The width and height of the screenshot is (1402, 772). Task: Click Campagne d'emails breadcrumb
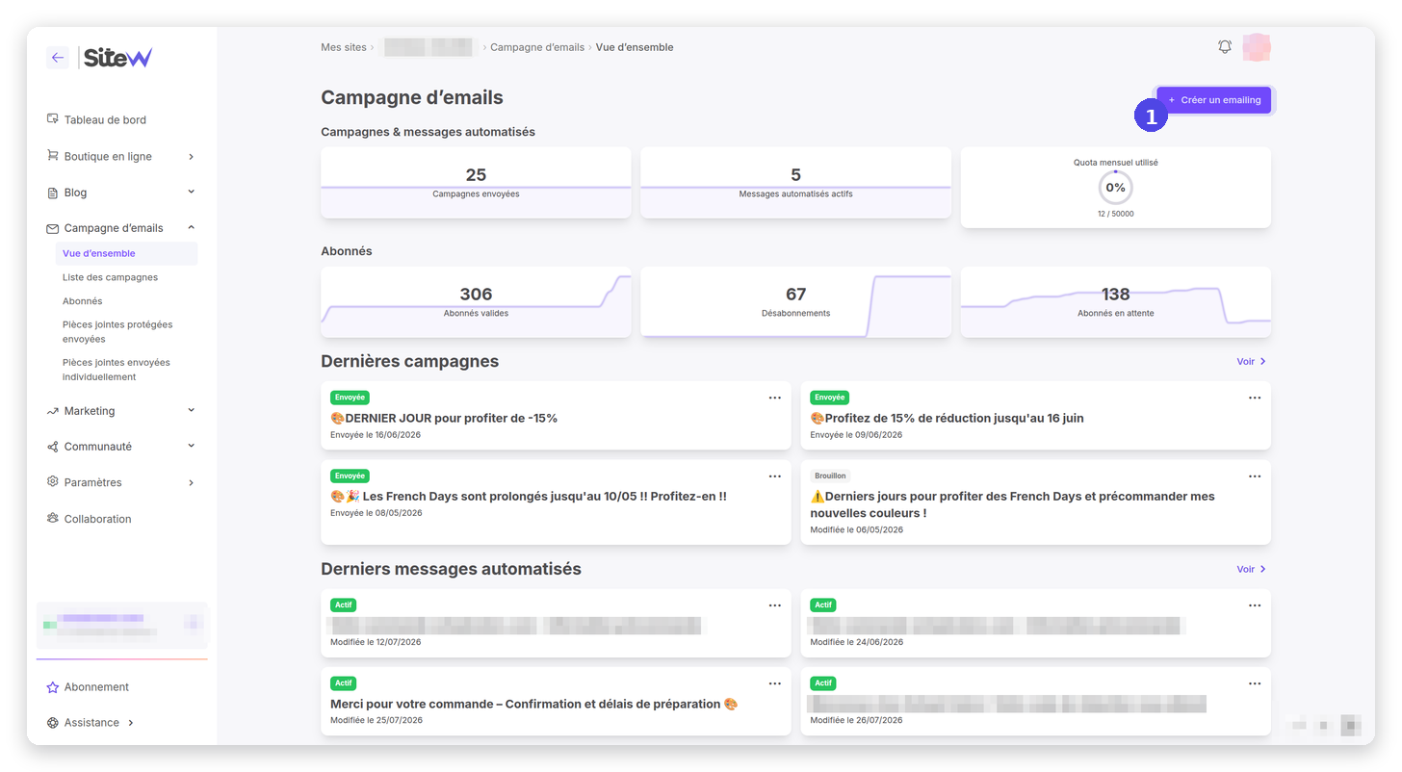[x=537, y=47]
